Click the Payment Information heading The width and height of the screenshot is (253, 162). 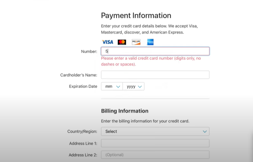[x=136, y=15]
